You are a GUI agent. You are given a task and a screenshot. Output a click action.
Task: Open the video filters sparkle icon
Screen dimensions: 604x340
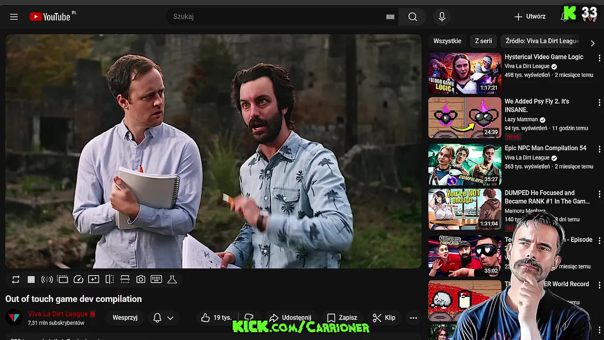coord(94,280)
